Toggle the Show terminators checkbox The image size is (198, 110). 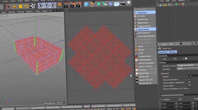(189, 79)
